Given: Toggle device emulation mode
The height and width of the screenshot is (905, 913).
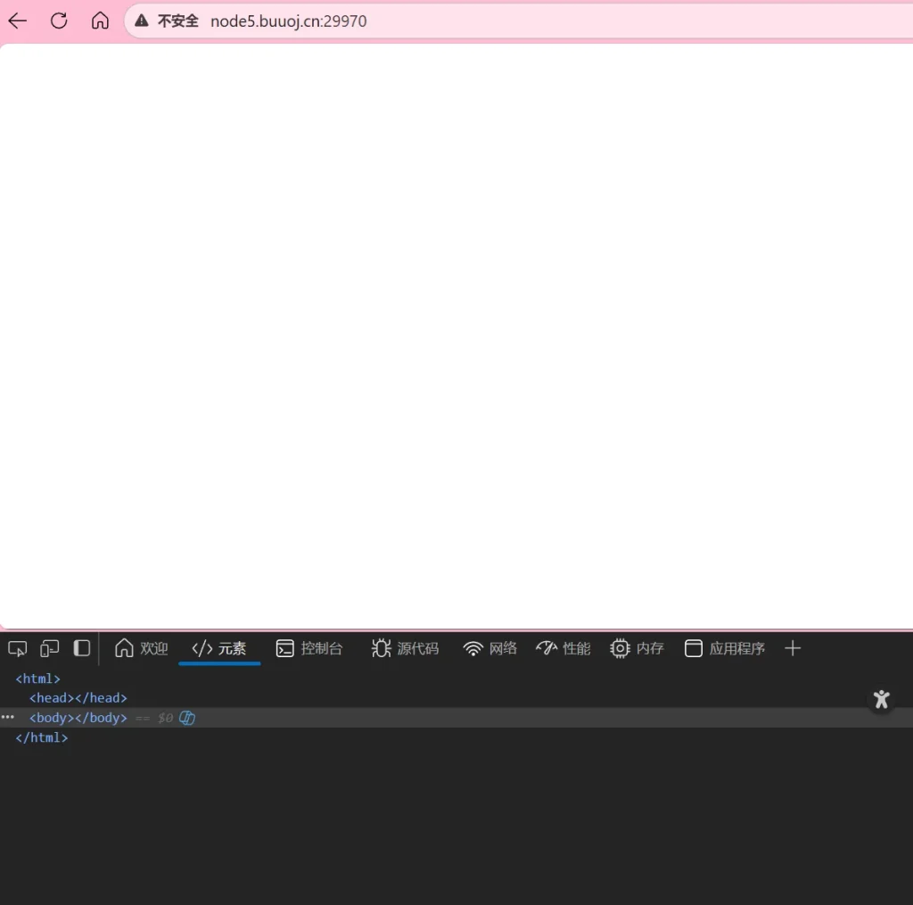Looking at the screenshot, I should coord(49,648).
